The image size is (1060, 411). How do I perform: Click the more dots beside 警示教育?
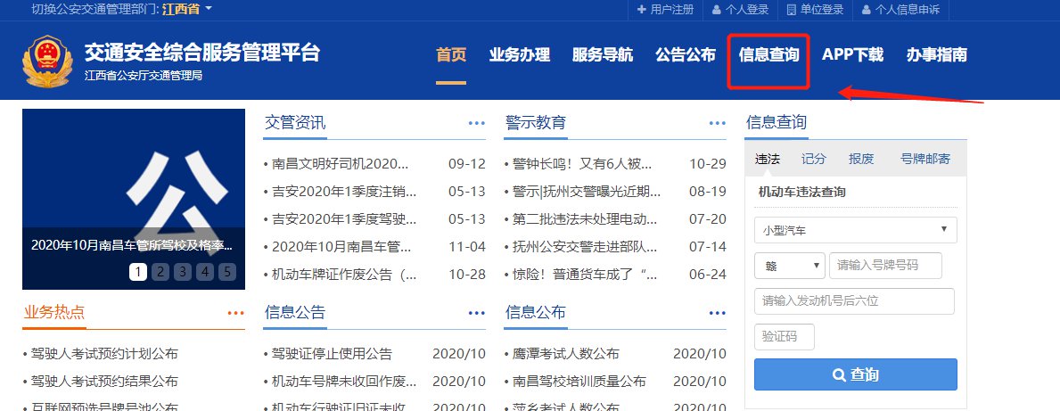pos(717,123)
